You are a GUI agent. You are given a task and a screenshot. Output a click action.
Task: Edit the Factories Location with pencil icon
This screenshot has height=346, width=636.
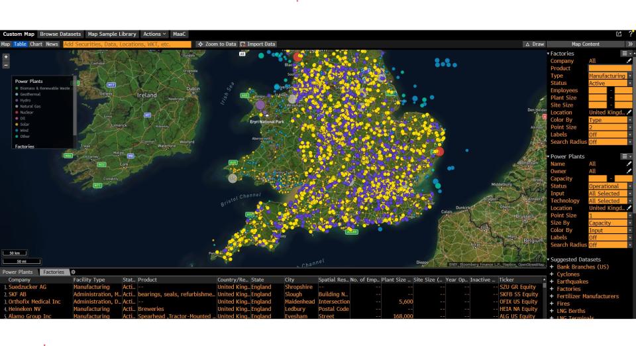[x=629, y=113]
